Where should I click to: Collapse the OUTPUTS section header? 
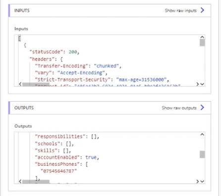[x=110, y=108]
